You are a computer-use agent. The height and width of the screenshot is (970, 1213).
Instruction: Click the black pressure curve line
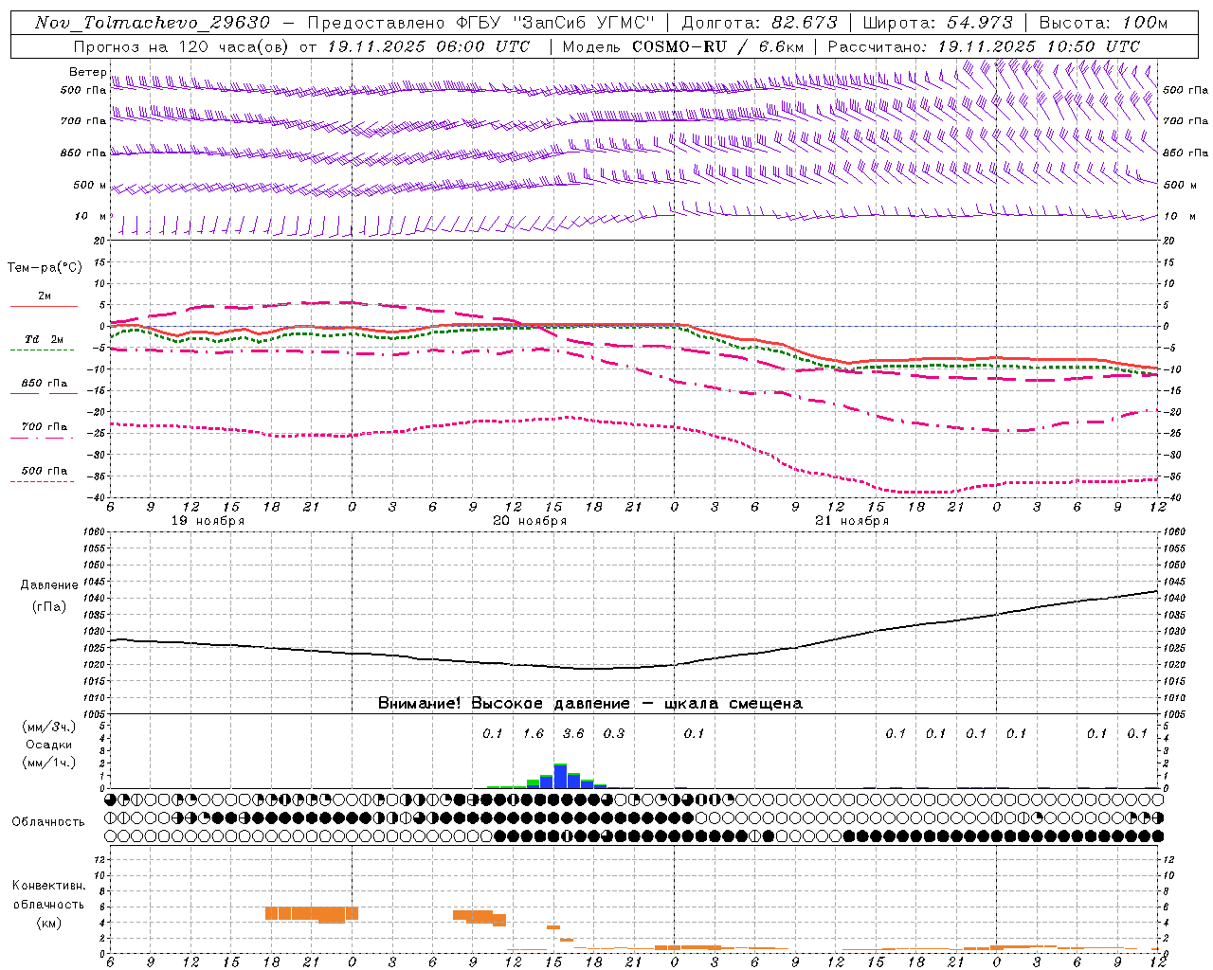635,667
